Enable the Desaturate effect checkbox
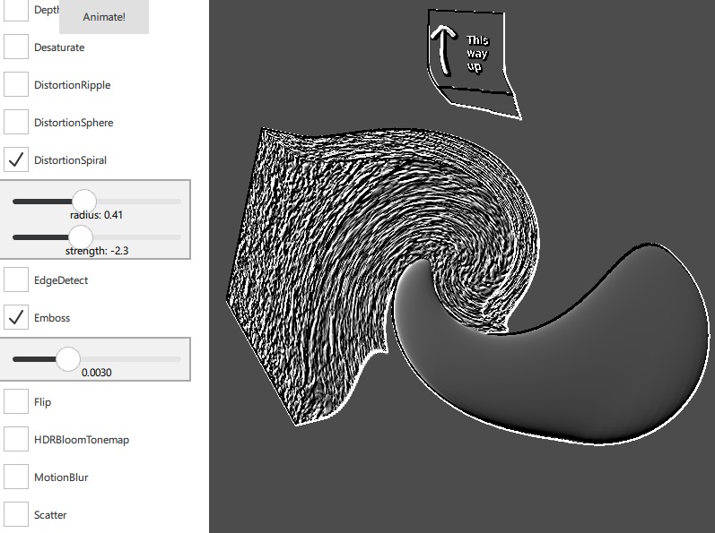This screenshot has height=533, width=715. tap(16, 47)
